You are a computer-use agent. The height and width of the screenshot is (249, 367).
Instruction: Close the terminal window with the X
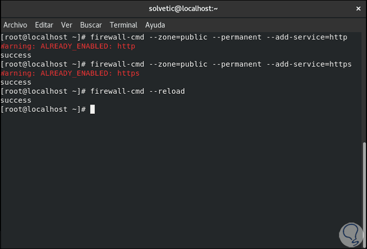pyautogui.click(x=358, y=9)
